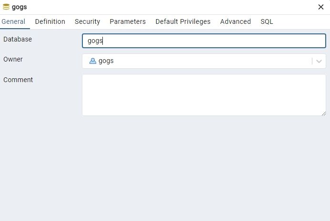
Task: Click the empty panel area below Comment
Action: point(165,167)
